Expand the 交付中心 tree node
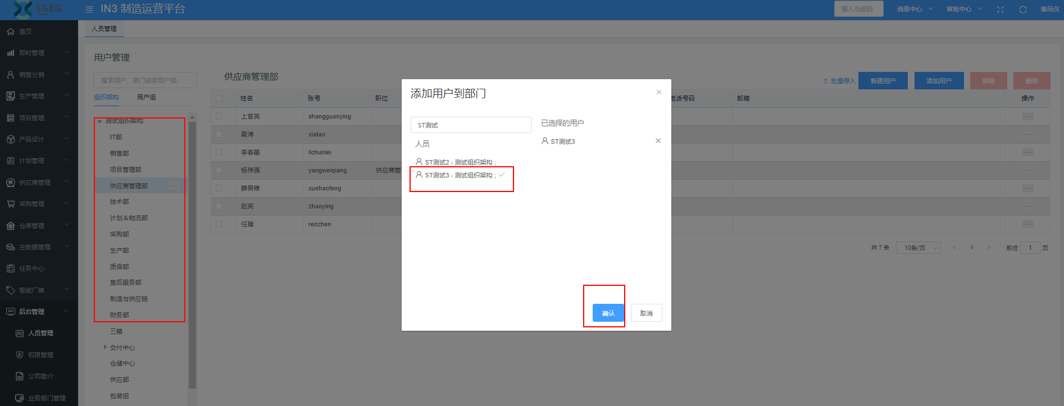 coord(105,348)
